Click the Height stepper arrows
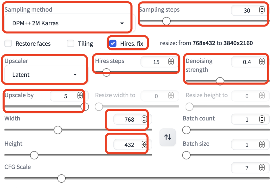Image resolution: width=277 pixels, height=188 pixels. click(144, 145)
